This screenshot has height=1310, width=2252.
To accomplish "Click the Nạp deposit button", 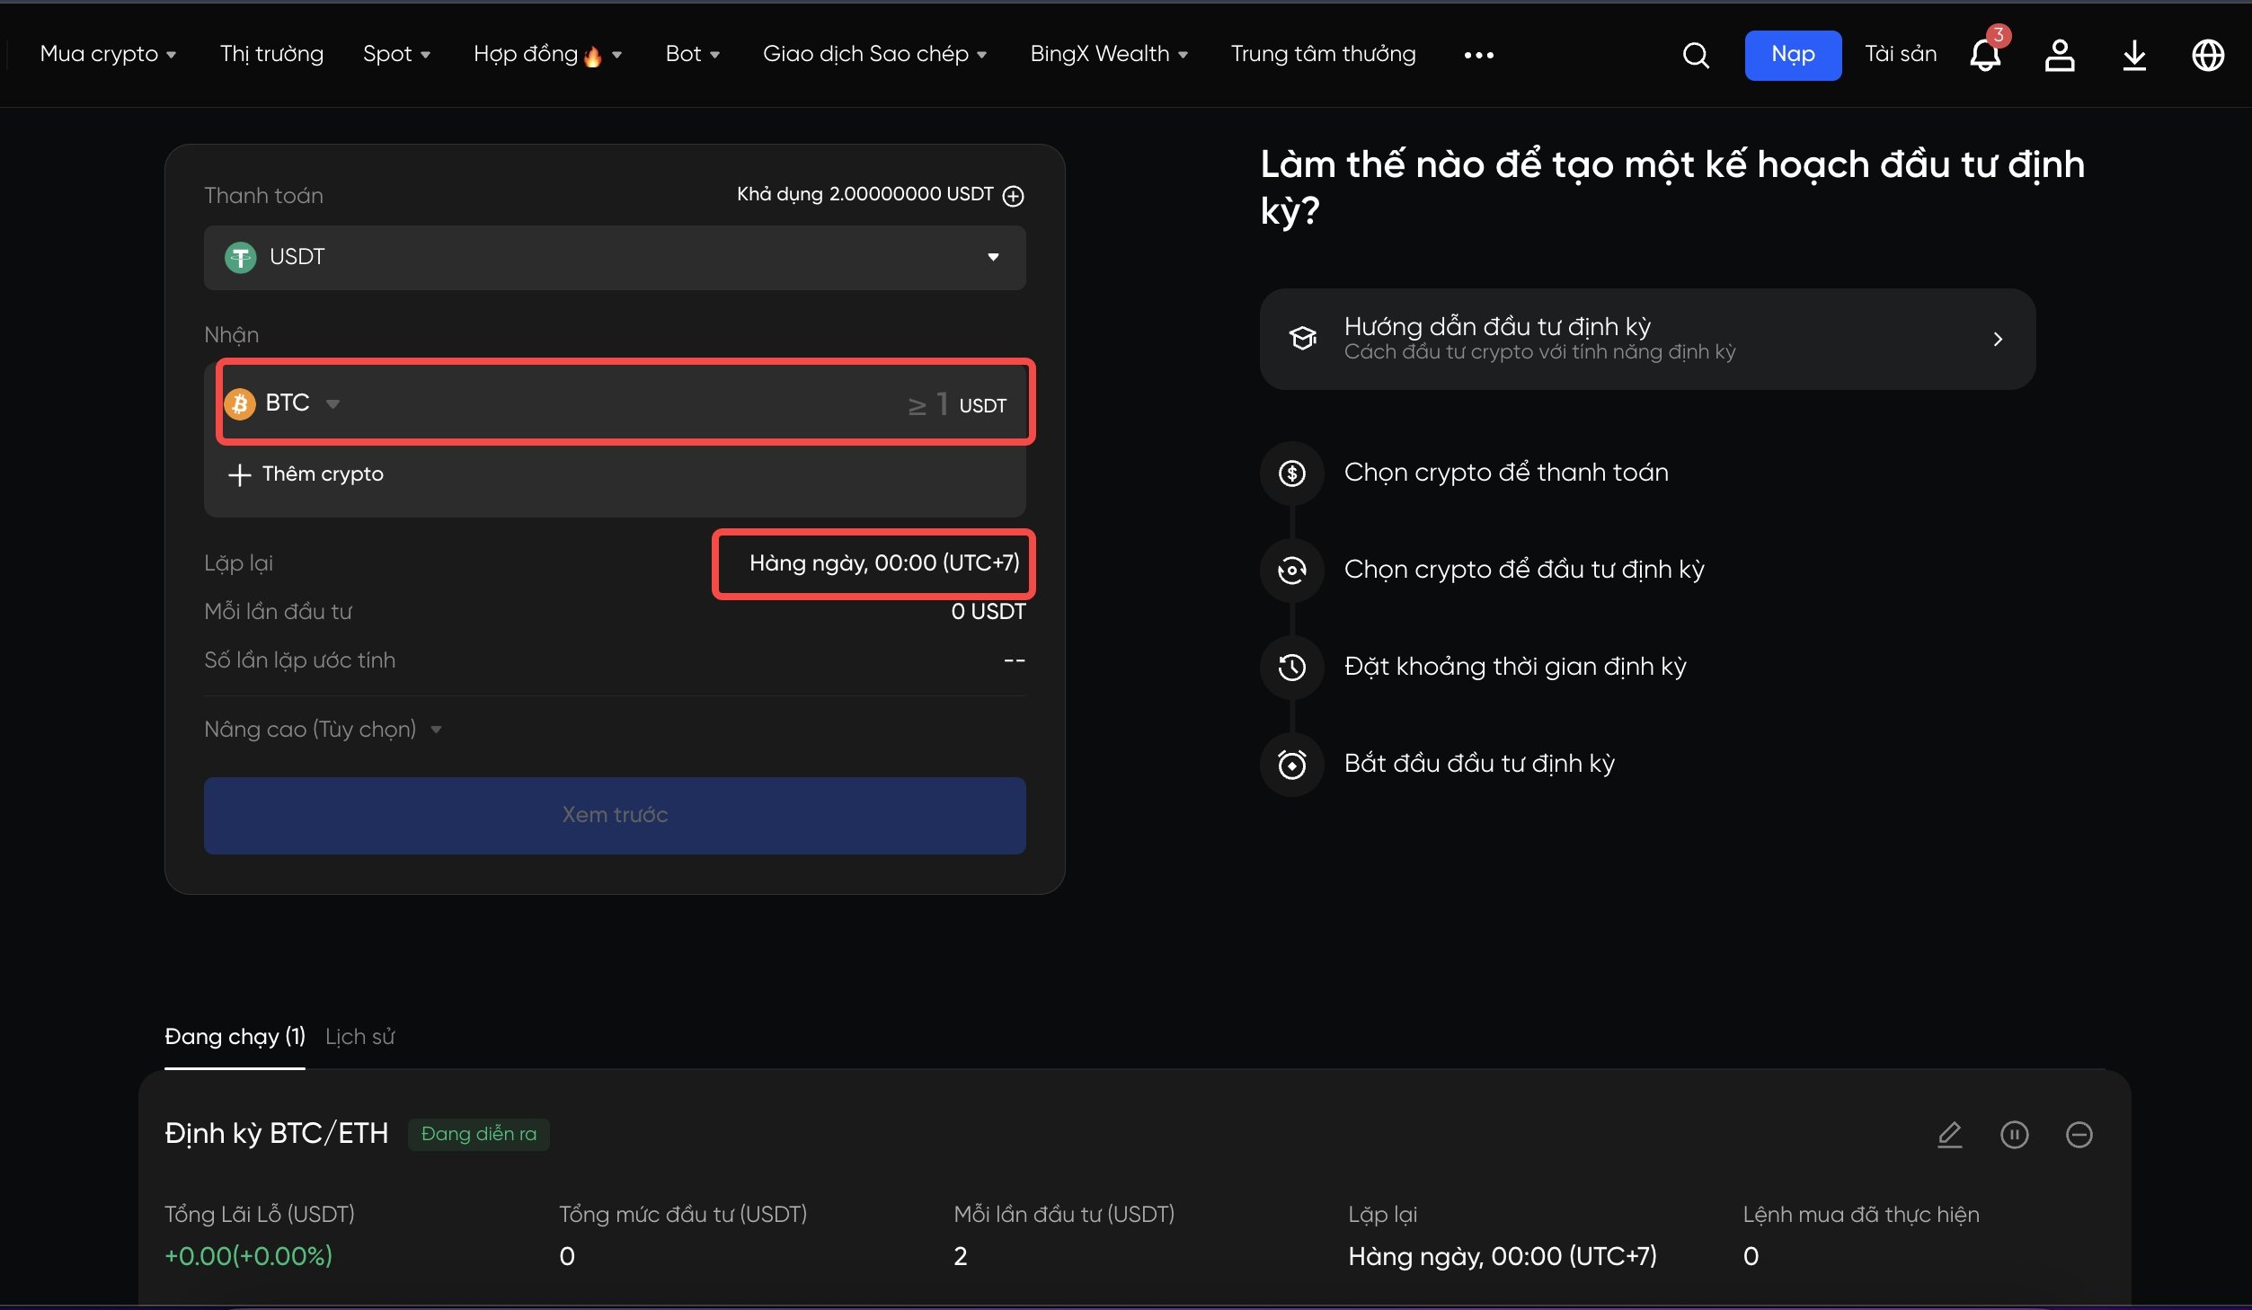I will [1792, 55].
